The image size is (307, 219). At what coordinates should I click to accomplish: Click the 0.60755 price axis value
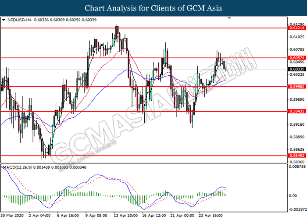297,49
